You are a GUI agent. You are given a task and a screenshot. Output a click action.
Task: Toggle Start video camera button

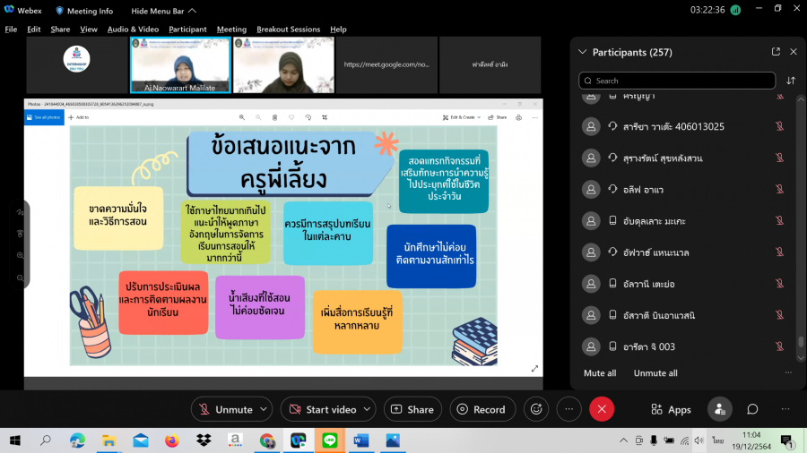click(x=321, y=409)
